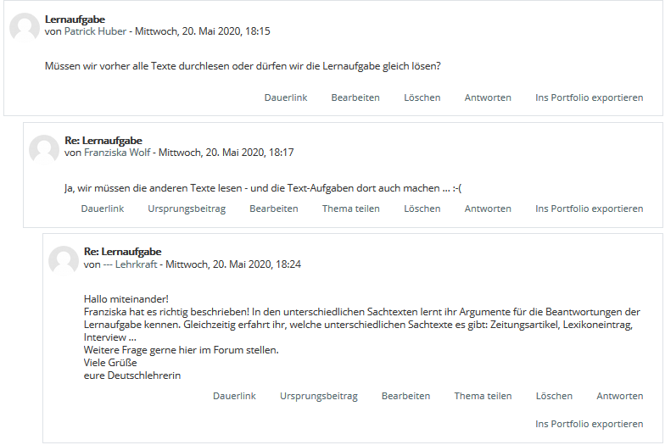Screen dimensions: 665x445
Task: Click Patrick Huber's profile avatar
Action: [25, 27]
